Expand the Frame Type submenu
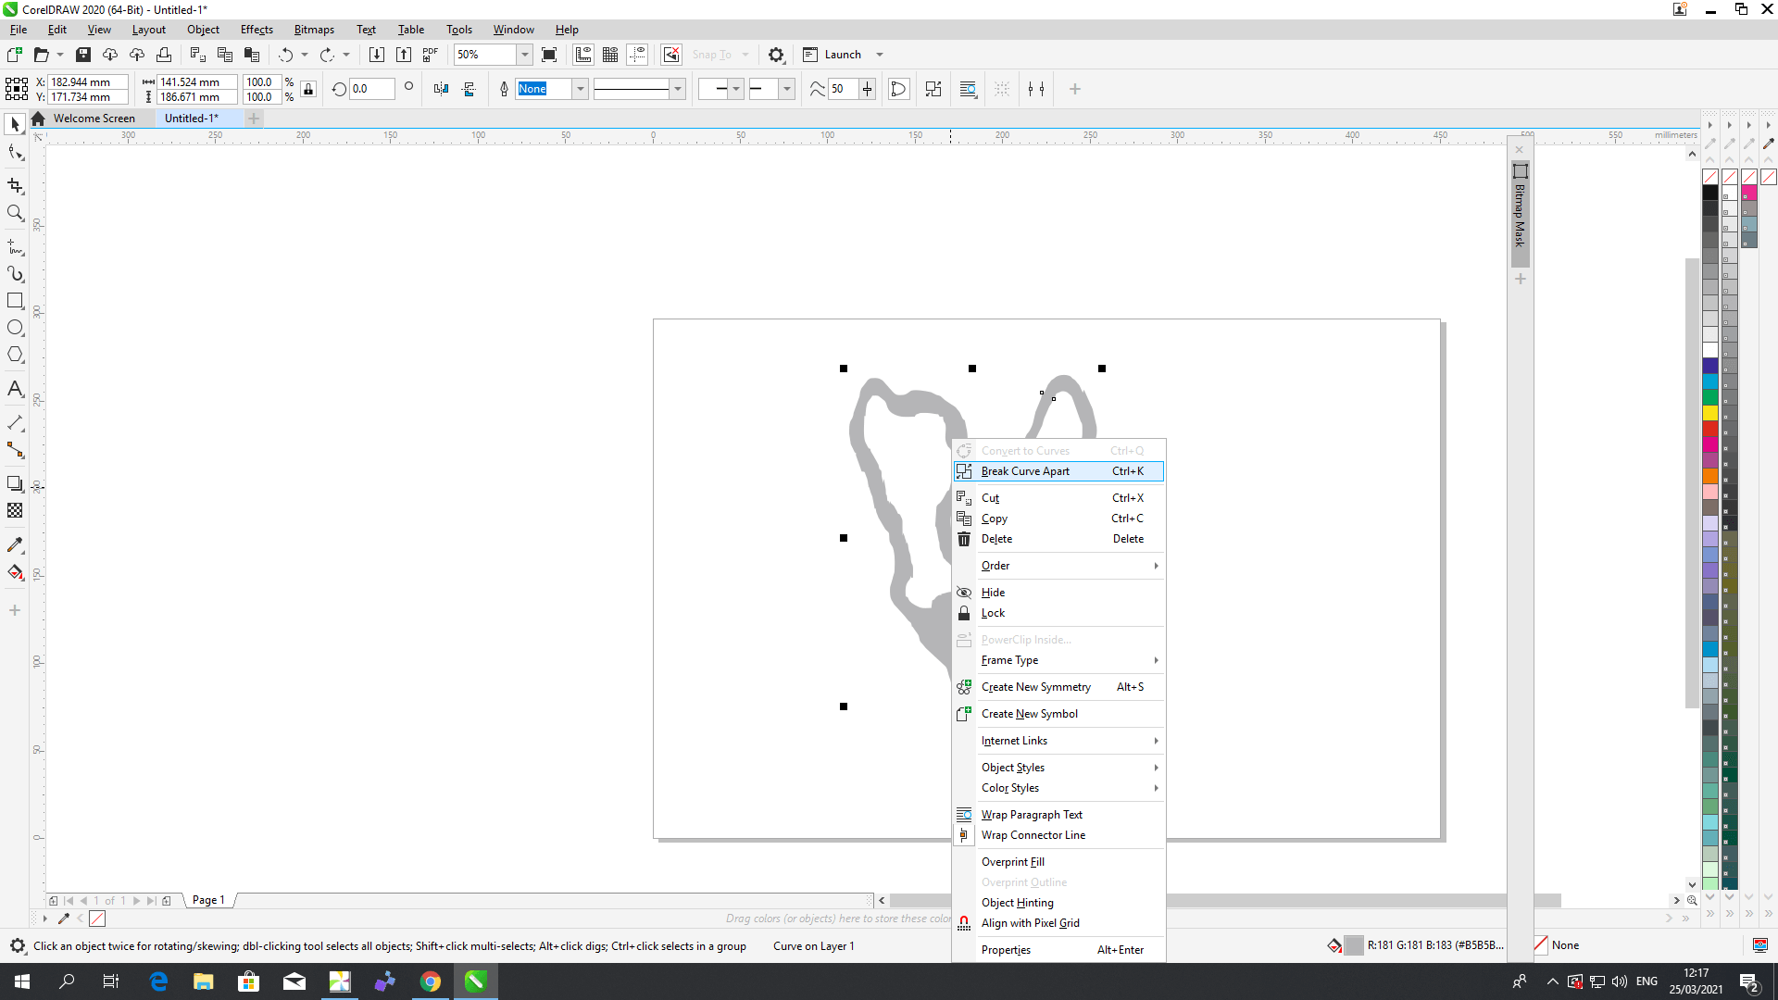The width and height of the screenshot is (1778, 1000). (x=1058, y=660)
